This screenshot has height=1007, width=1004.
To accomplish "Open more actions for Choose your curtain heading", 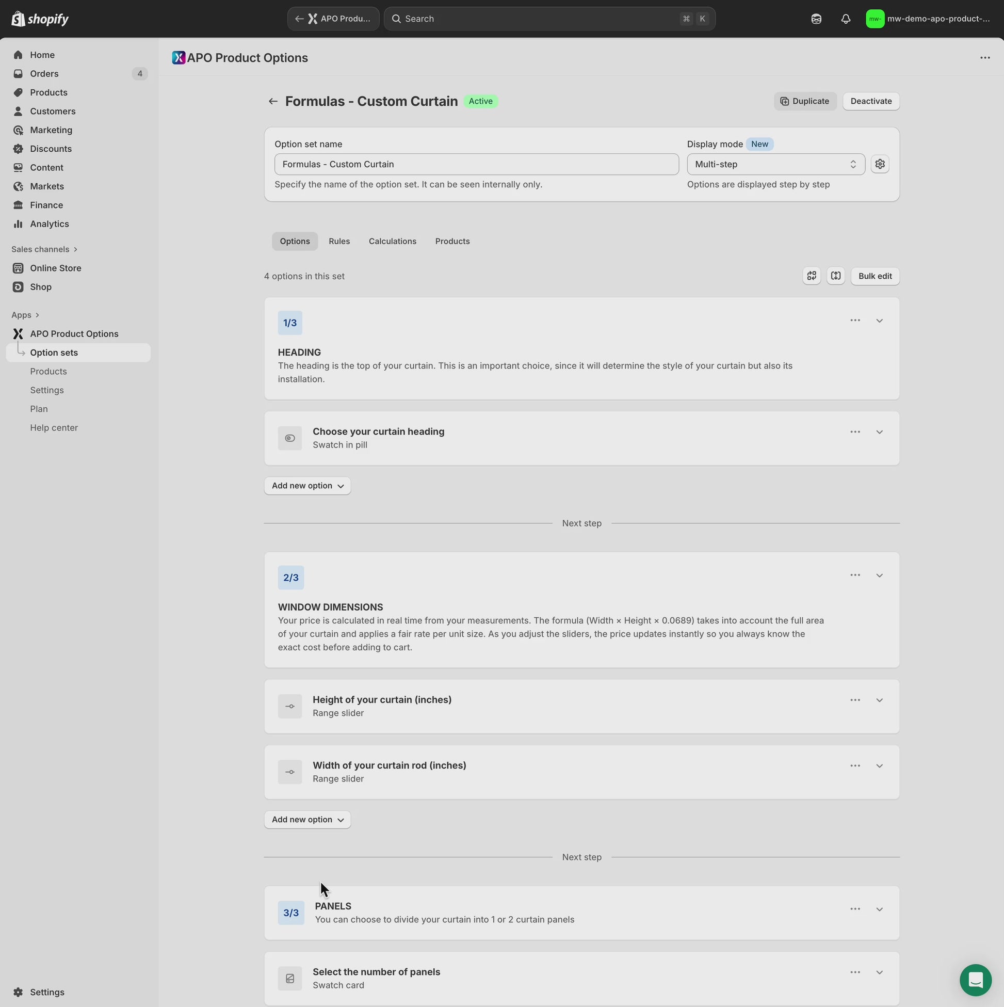I will click(x=854, y=432).
